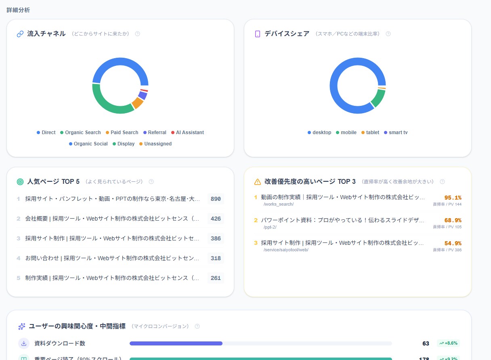Image resolution: width=491 pixels, height=360 pixels.
Task: Click the 63 download count value
Action: coord(426,343)
